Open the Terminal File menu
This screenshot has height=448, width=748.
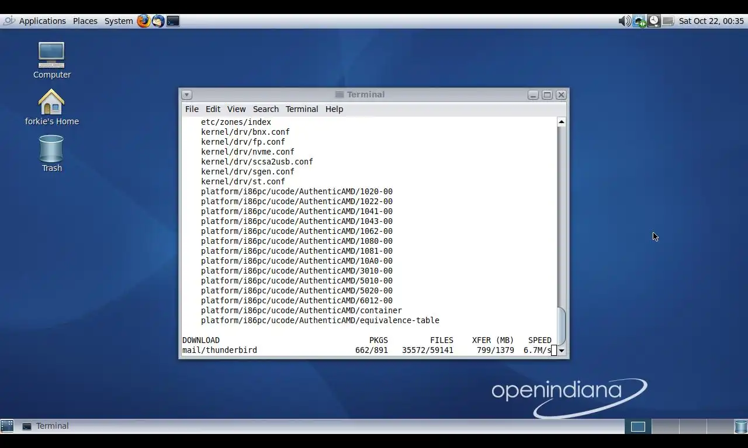coord(192,109)
